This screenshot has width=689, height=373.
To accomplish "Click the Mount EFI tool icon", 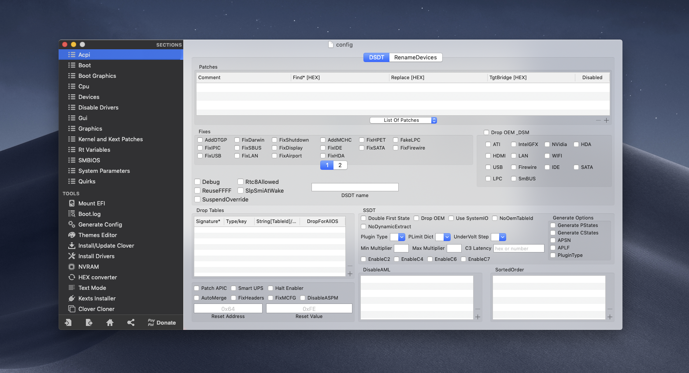I will [72, 203].
